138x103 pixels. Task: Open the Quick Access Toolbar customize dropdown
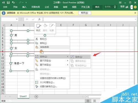tap(26, 2)
